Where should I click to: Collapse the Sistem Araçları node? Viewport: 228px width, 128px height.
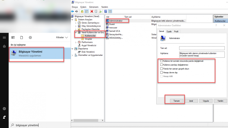coord(72,20)
